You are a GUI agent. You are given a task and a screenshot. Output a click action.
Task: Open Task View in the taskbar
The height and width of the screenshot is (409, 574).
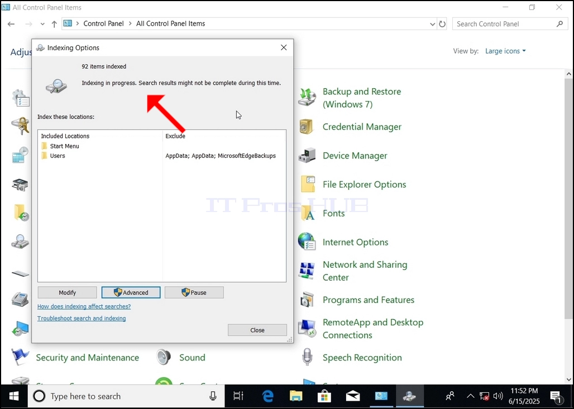tap(238, 396)
